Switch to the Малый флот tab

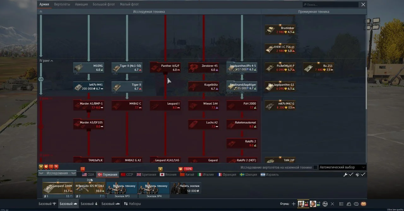tap(129, 4)
